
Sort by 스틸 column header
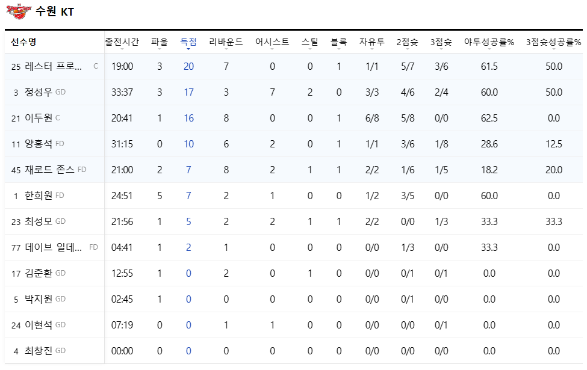309,42
